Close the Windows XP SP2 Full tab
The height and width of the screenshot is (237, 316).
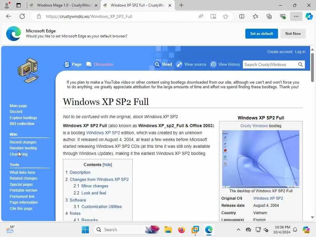(170, 6)
